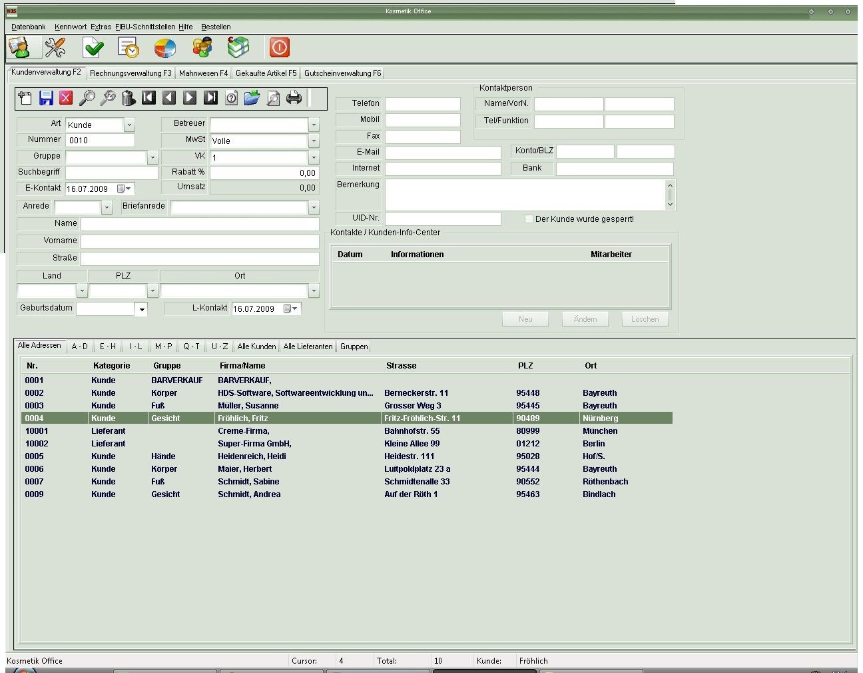Viewport: 863px width, 673px height.
Task: Expand the Art dropdown showing Kunde
Action: pyautogui.click(x=129, y=125)
